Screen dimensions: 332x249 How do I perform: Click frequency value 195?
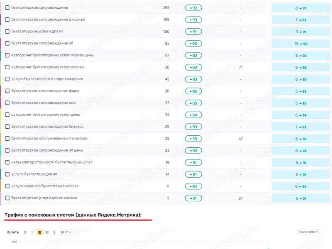point(166,20)
